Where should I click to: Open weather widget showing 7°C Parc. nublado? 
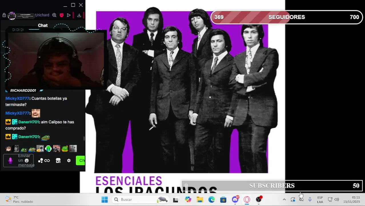pos(19,200)
